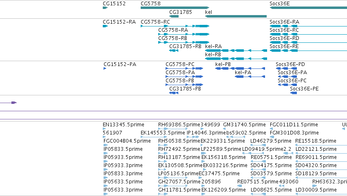Select EST LP22589.5prime
The height and width of the screenshot is (196, 347).
coord(221,149)
